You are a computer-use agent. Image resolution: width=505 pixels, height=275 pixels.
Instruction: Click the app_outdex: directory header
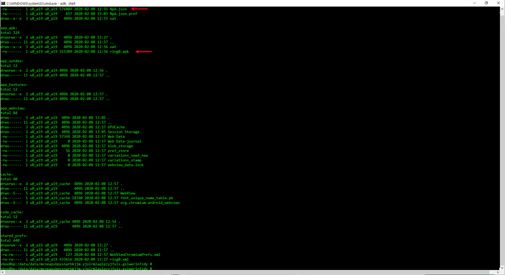click(12, 61)
